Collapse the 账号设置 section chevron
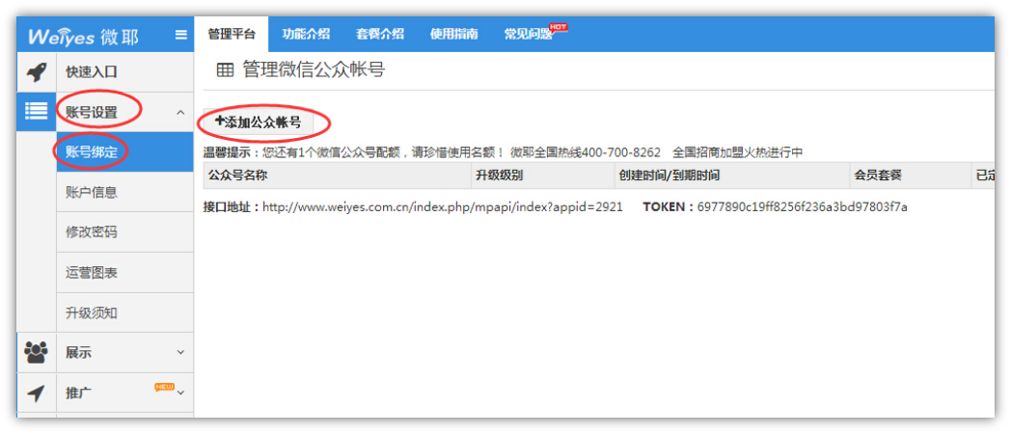1011x434 pixels. click(x=179, y=112)
